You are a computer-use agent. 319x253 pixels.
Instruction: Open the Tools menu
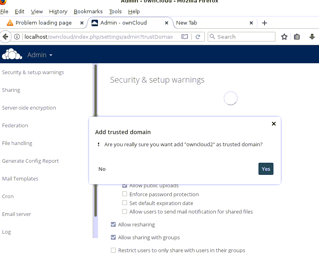coord(115,12)
